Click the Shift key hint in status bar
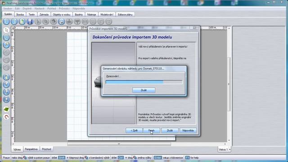Screen dimensions: 288x162 (62, 157)
